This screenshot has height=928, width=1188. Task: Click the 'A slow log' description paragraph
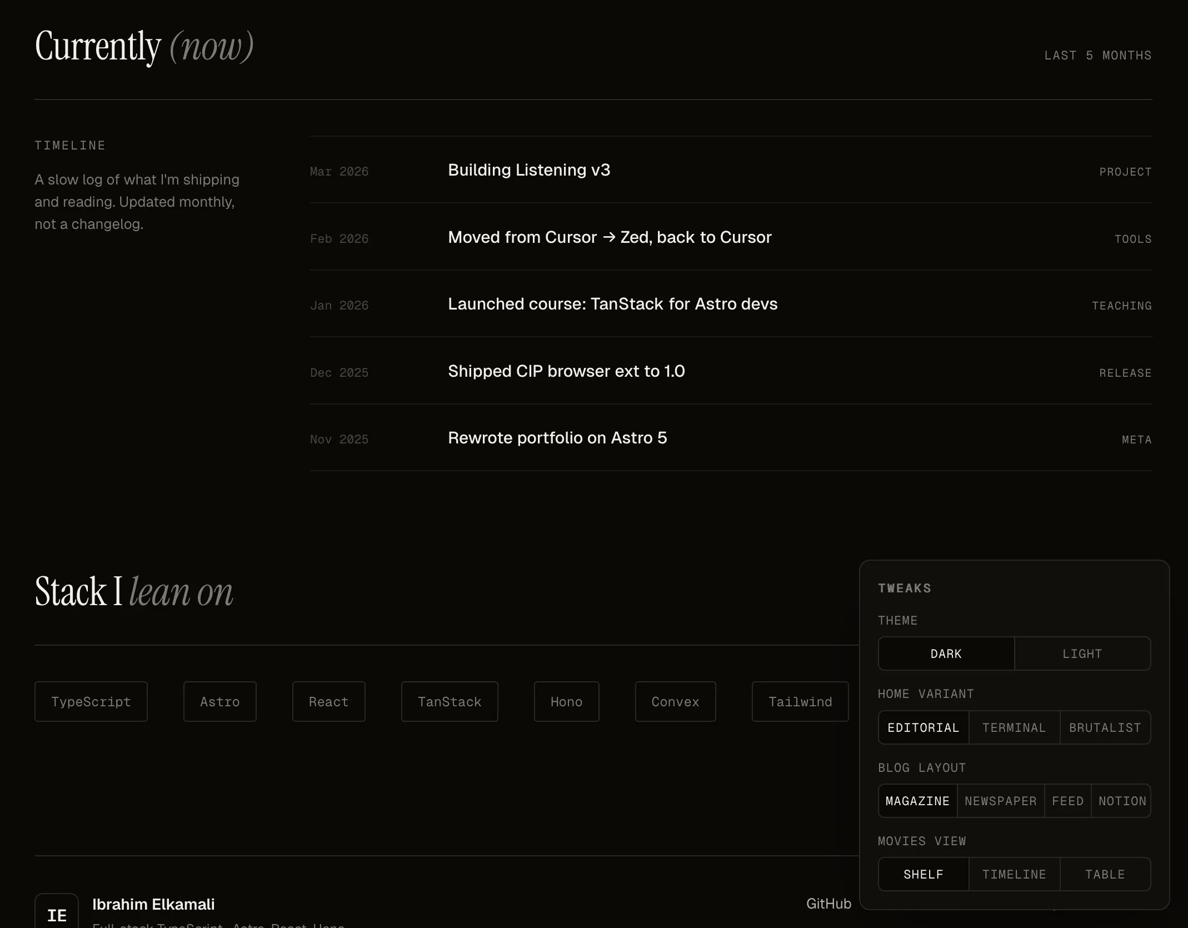click(x=137, y=202)
